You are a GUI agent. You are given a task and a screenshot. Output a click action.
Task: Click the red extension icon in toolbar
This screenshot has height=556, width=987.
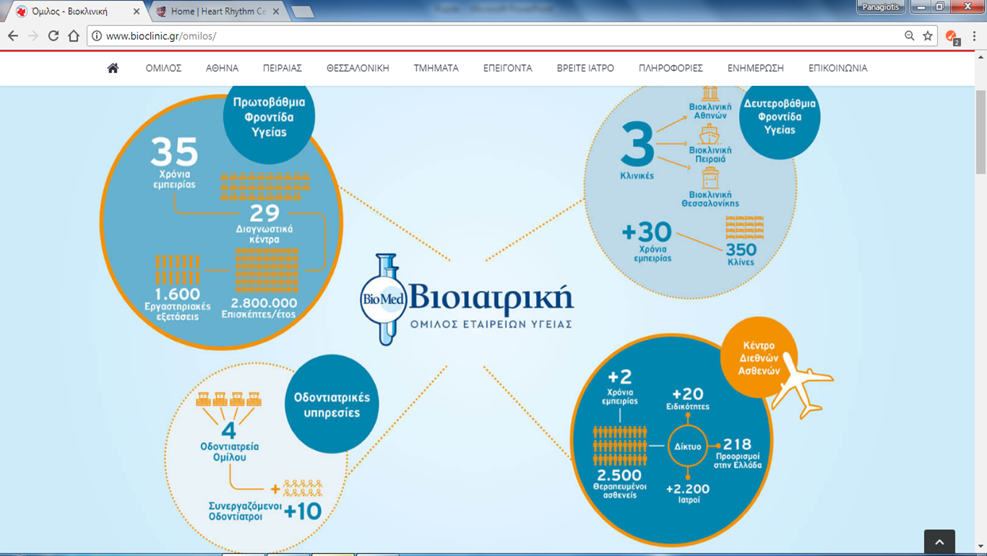952,36
